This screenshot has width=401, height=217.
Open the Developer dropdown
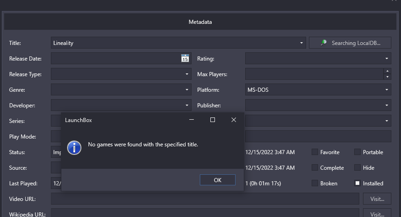[x=187, y=106]
